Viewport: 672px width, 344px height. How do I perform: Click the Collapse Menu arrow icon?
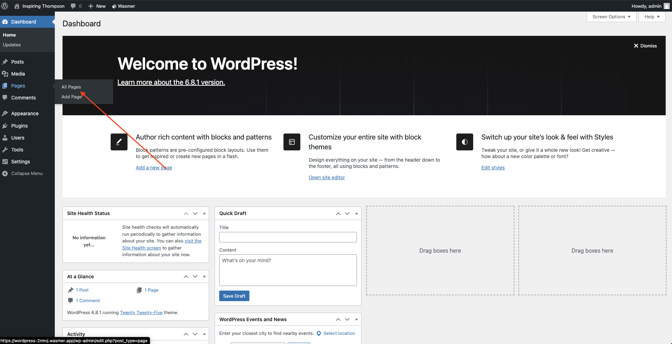coord(5,174)
